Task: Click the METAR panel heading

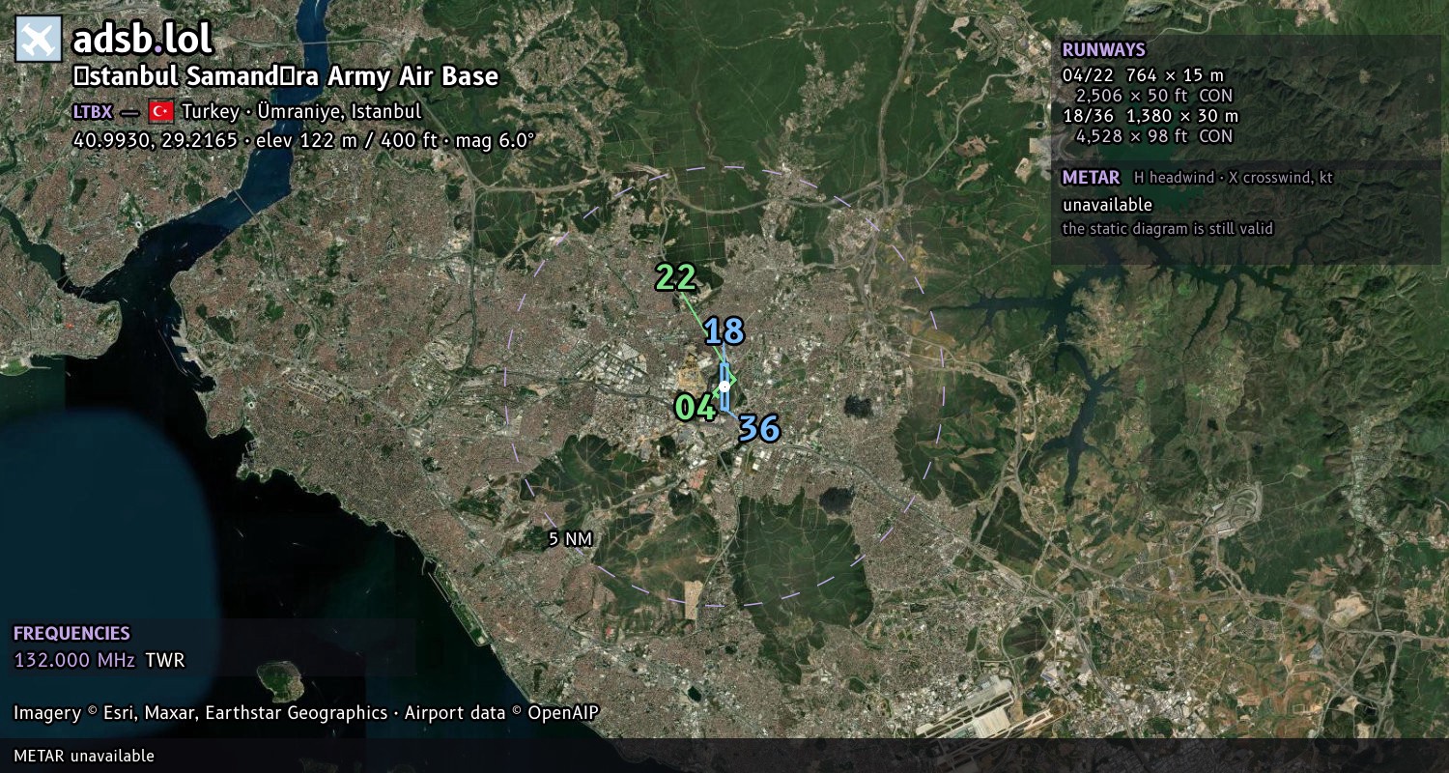Action: (x=1091, y=178)
